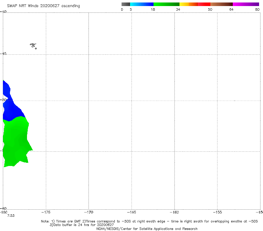This screenshot has width=263, height=231.
Task: Click the magenta-purple segment of the color bar
Action: [246, 4]
